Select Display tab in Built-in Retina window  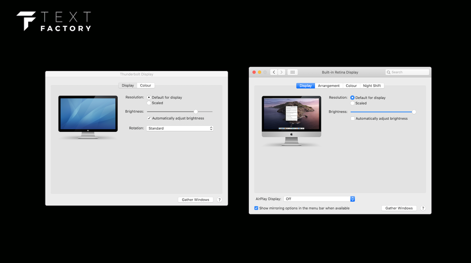pos(306,86)
